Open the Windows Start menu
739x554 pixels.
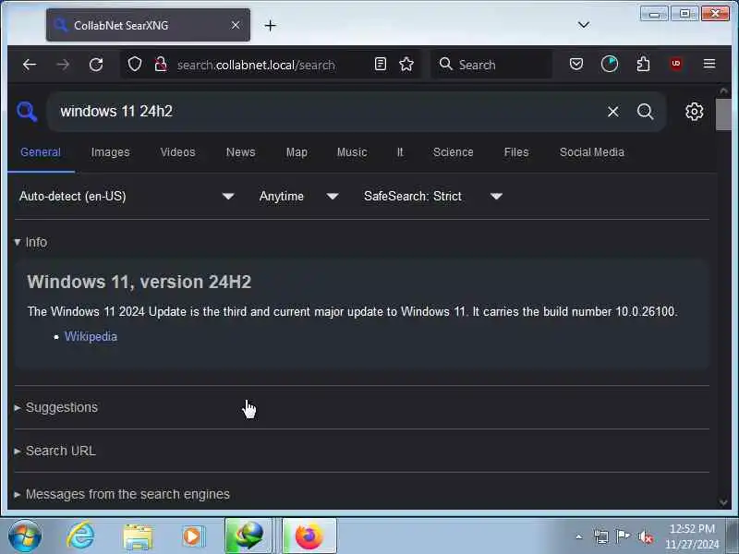25,536
